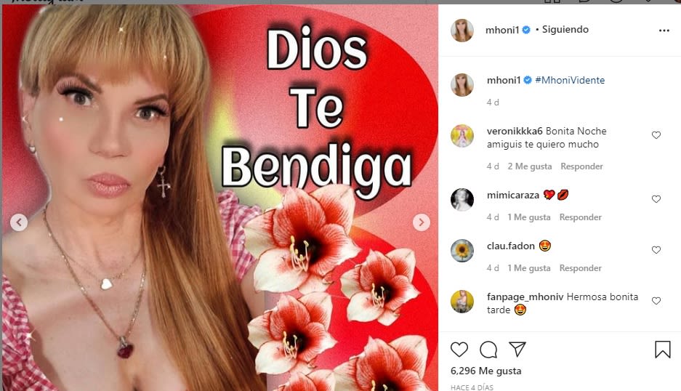This screenshot has height=391, width=681.
Task: Reply to veronikkka6's comment
Action: coord(581,166)
